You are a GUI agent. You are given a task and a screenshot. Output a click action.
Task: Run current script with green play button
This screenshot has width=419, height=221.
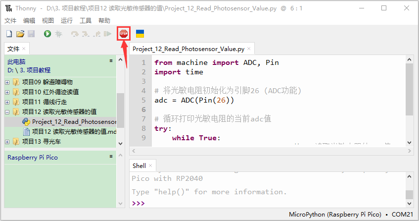coord(47,34)
